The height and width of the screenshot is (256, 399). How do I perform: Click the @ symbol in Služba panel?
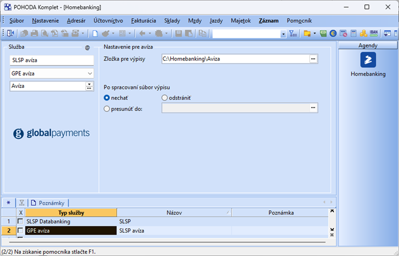point(87,48)
